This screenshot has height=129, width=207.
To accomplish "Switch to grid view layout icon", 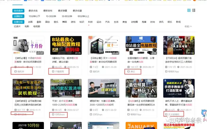I will pos(189,10).
